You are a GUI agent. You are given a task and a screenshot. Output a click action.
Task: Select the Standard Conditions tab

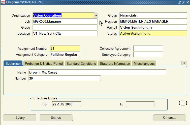[x=81, y=64]
